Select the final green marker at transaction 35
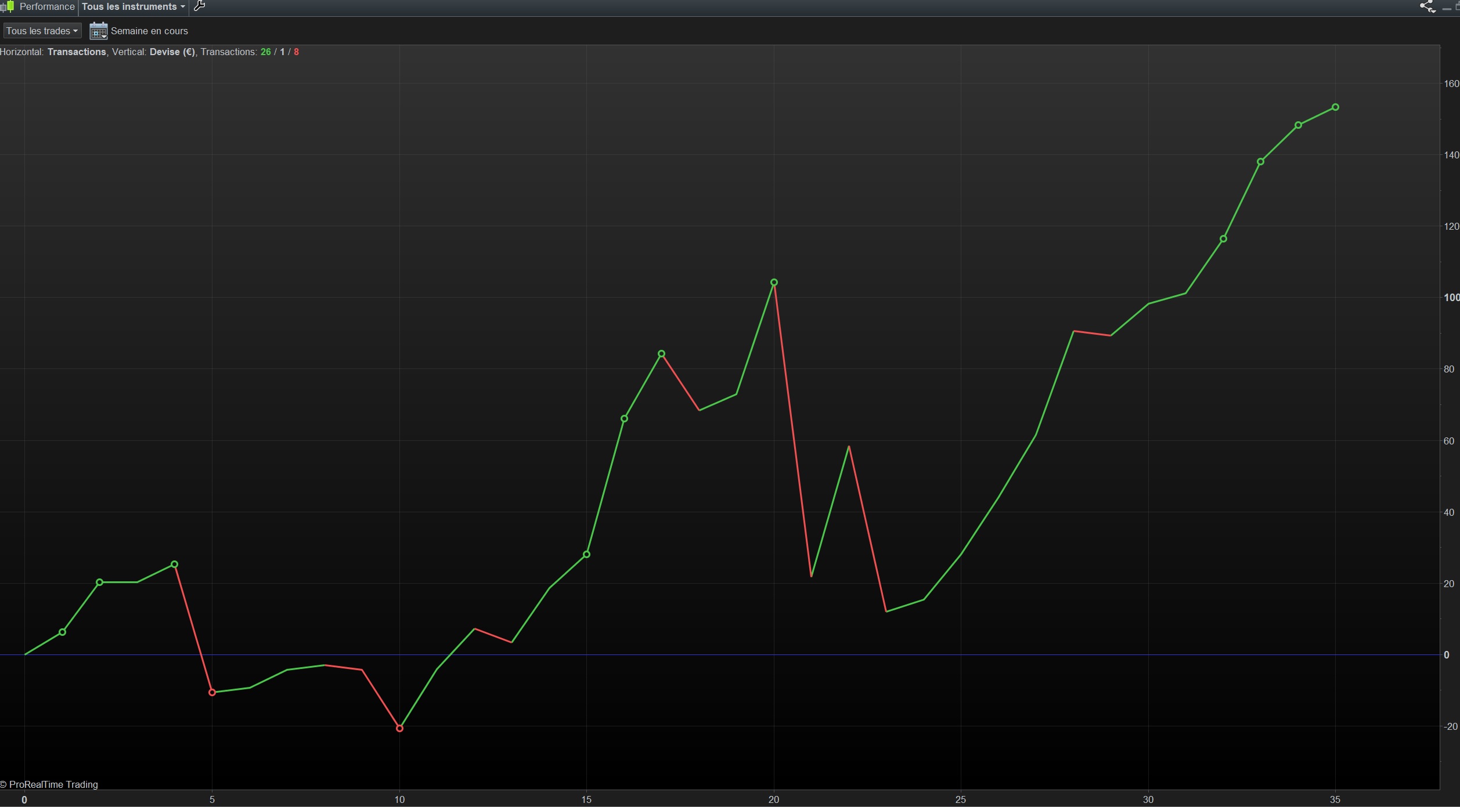Viewport: 1460px width, 807px height. click(x=1335, y=107)
